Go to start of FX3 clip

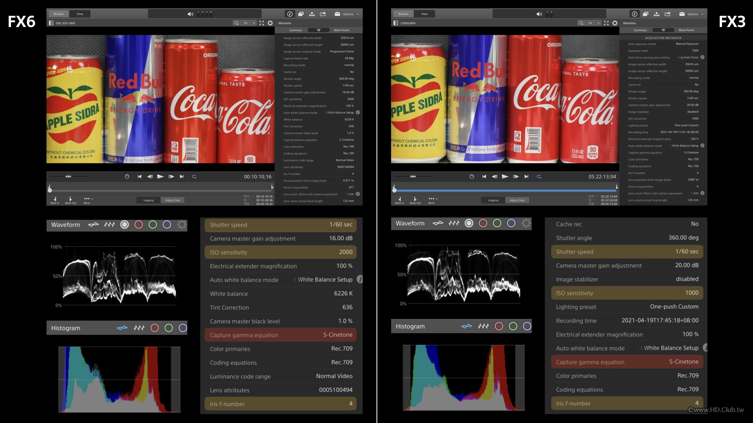pyautogui.click(x=484, y=177)
